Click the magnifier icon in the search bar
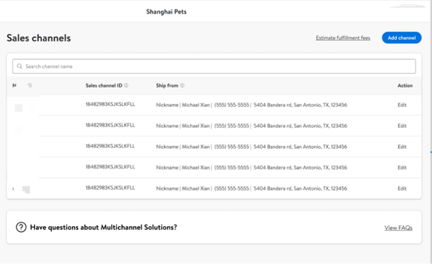 (20, 67)
